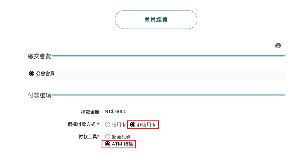Click the 信用卡 option label text

(x=119, y=125)
